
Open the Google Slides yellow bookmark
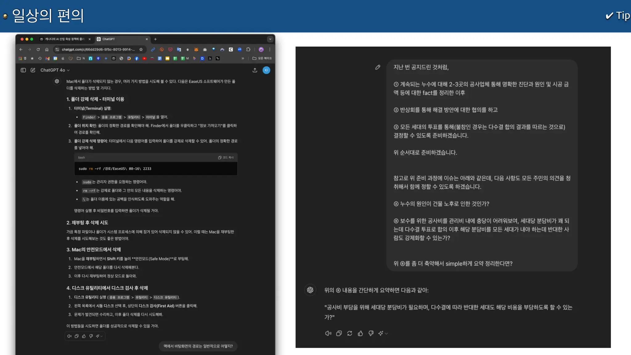point(167,58)
